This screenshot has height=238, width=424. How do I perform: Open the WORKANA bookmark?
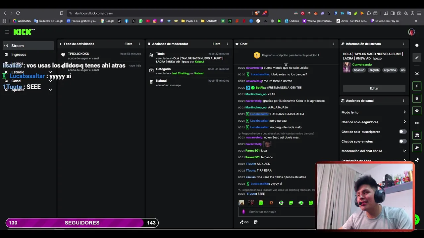[x=22, y=21]
